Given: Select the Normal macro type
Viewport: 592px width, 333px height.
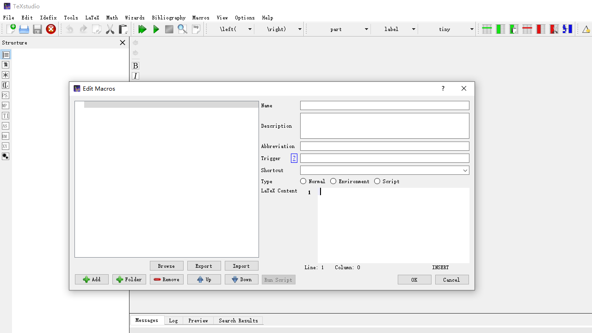Looking at the screenshot, I should click(303, 181).
